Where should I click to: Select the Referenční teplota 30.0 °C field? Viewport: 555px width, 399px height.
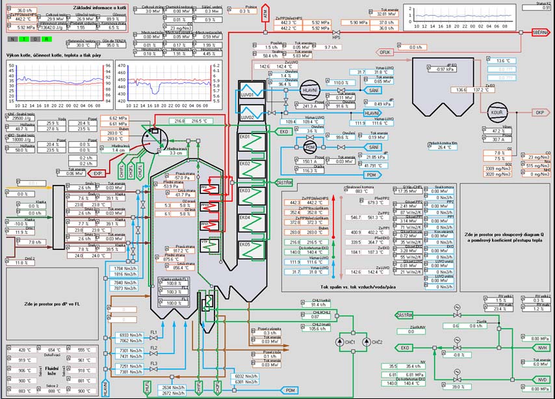click(x=83, y=46)
